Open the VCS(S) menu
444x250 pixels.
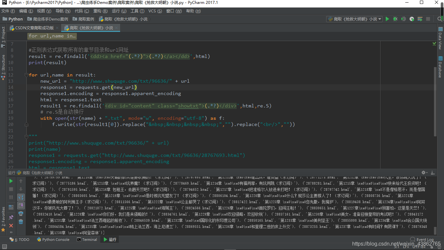click(155, 11)
